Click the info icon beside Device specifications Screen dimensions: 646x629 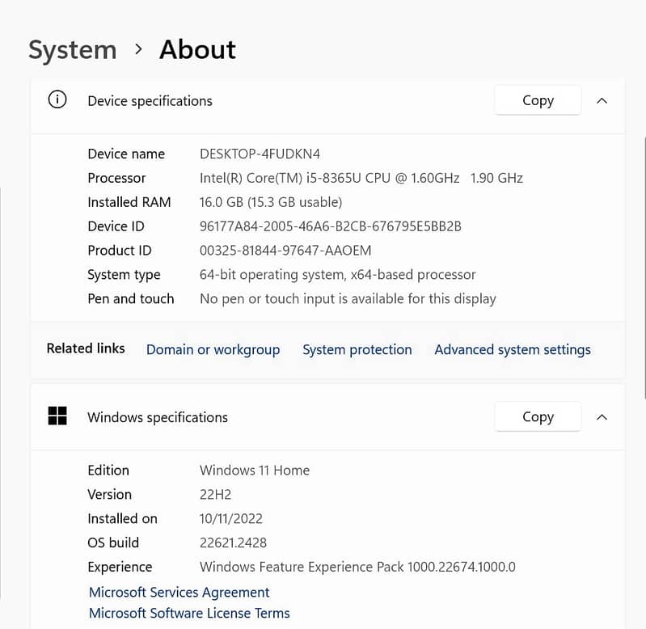57,100
